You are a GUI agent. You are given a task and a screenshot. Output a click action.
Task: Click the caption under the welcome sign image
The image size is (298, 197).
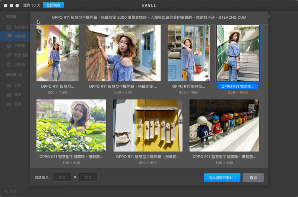[148, 157]
